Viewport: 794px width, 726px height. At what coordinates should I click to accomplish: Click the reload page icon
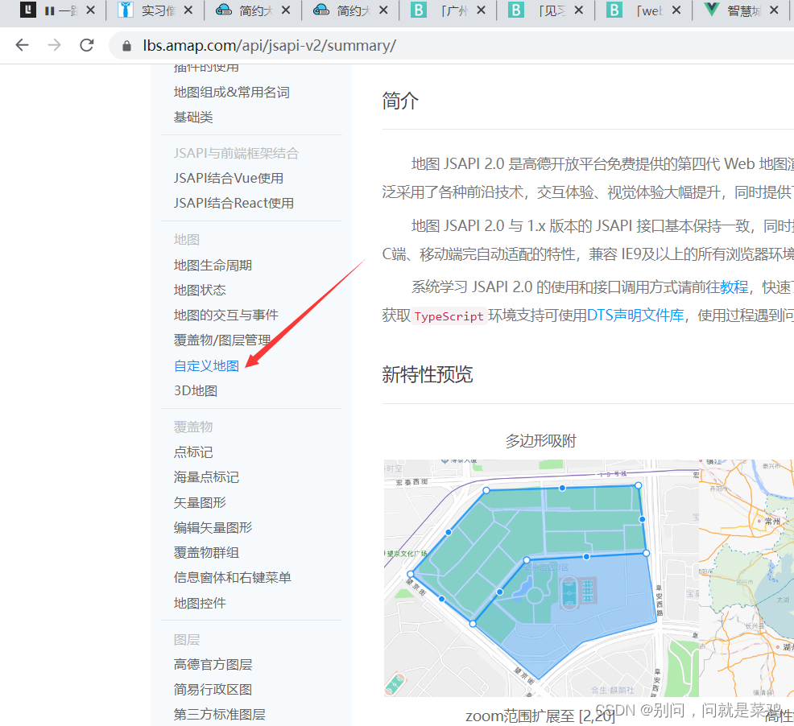tap(86, 47)
